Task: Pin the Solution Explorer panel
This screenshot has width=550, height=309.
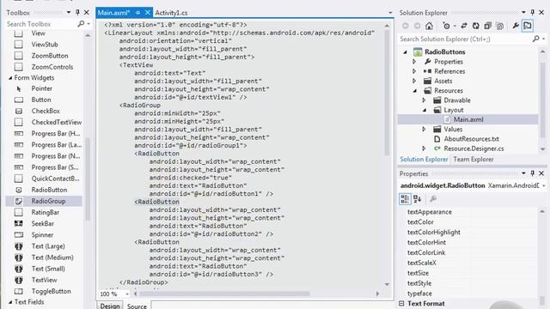Action: click(x=533, y=13)
